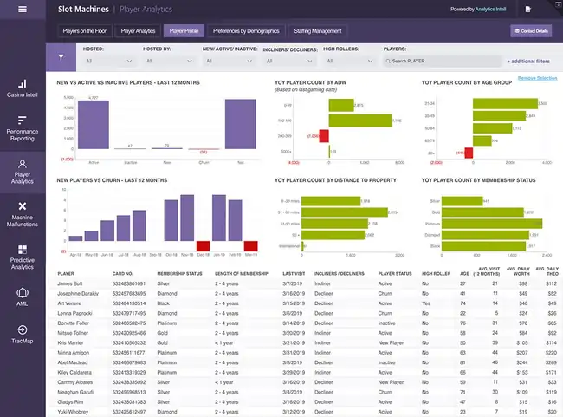Image resolution: width=563 pixels, height=417 pixels.
Task: Open the hamburger menu
Action: click(x=22, y=10)
